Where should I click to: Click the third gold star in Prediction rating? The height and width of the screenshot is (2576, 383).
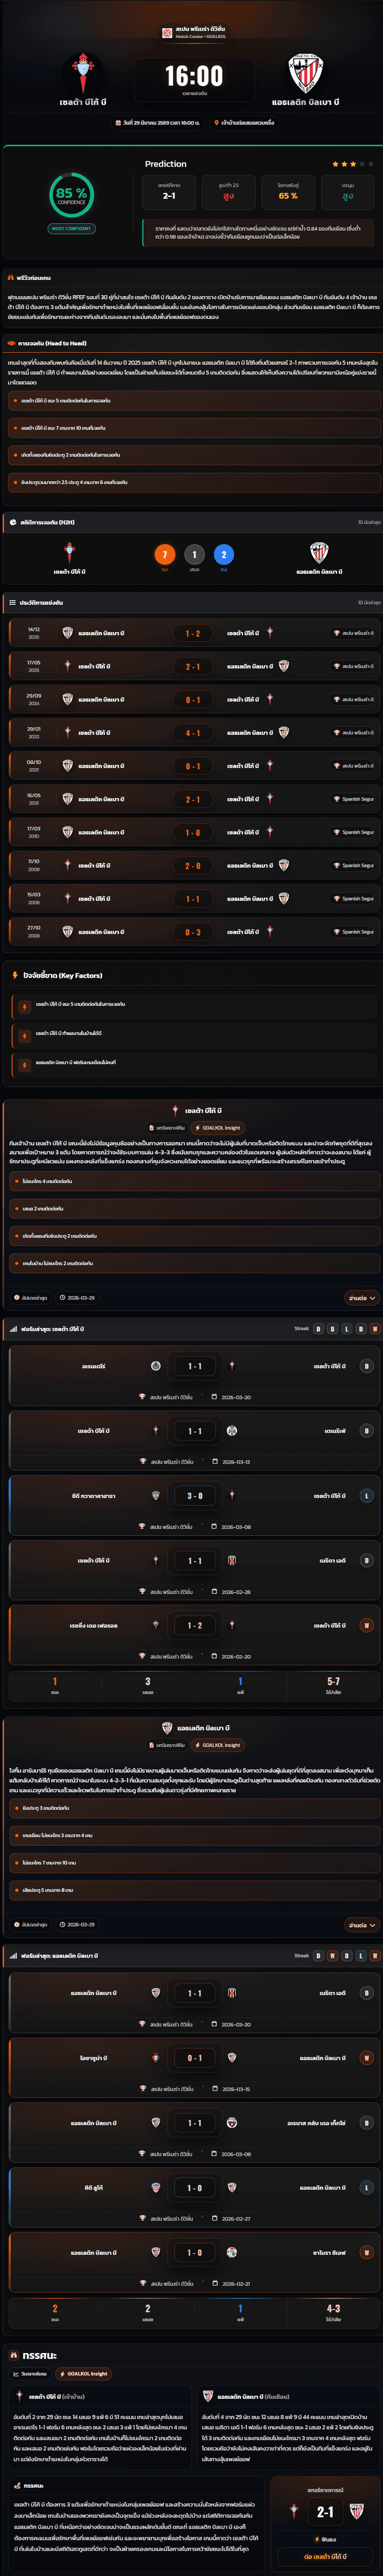[353, 164]
